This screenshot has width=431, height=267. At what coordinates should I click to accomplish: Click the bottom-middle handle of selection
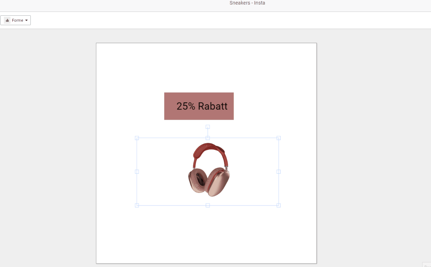coord(208,205)
